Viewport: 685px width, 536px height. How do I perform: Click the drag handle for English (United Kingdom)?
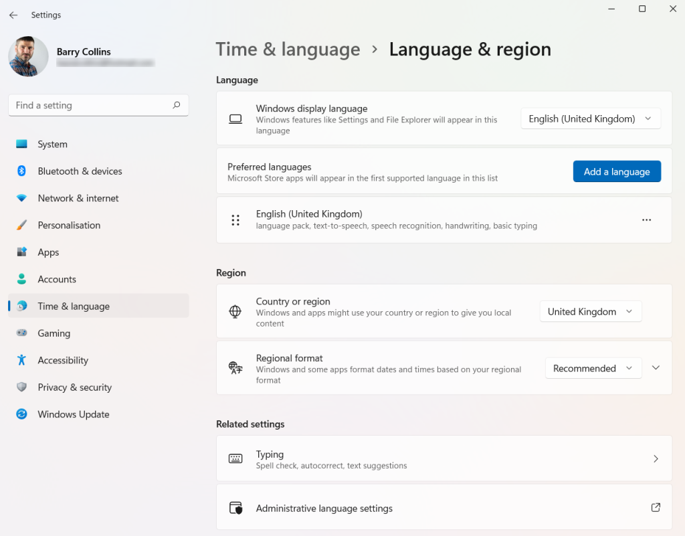click(x=235, y=219)
